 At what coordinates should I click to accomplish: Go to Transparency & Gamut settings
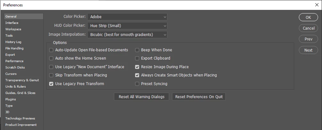pyautogui.click(x=22, y=80)
